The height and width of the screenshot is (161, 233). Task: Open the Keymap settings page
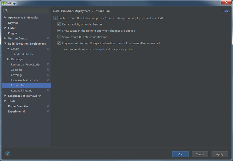pyautogui.click(x=13, y=23)
